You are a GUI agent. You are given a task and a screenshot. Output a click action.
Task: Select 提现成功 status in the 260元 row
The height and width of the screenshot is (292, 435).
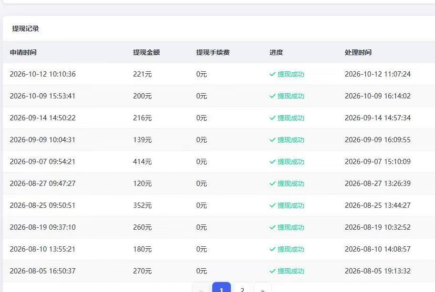pyautogui.click(x=287, y=227)
